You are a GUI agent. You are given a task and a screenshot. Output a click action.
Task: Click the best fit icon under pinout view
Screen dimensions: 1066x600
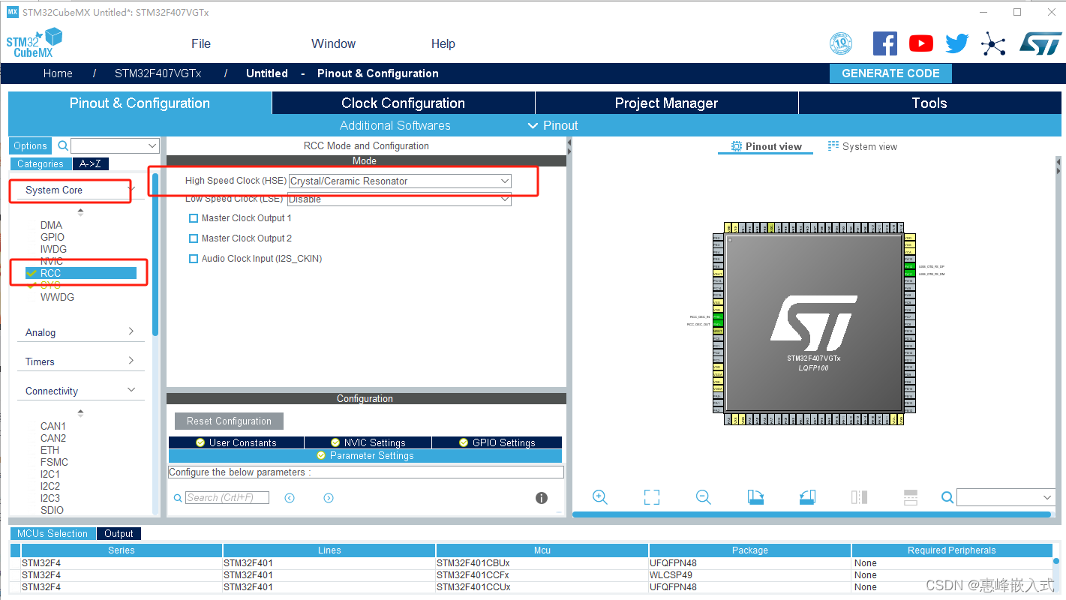[650, 496]
